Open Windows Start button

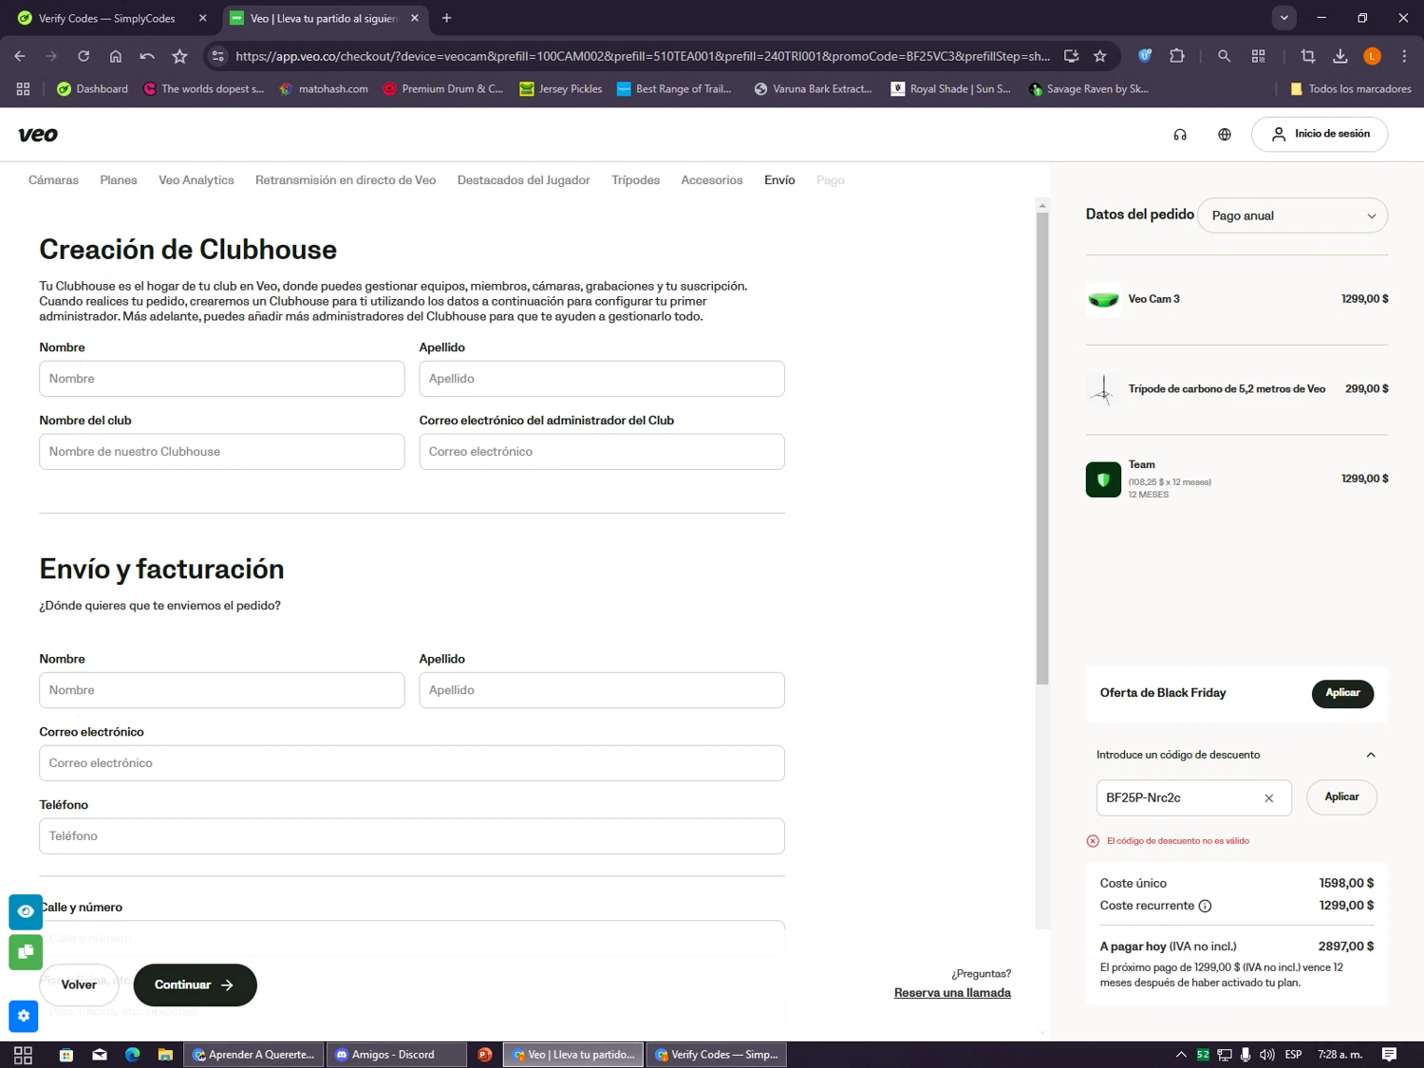point(23,1055)
